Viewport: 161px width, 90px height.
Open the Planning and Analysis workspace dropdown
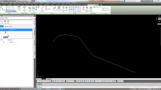pos(24,1)
